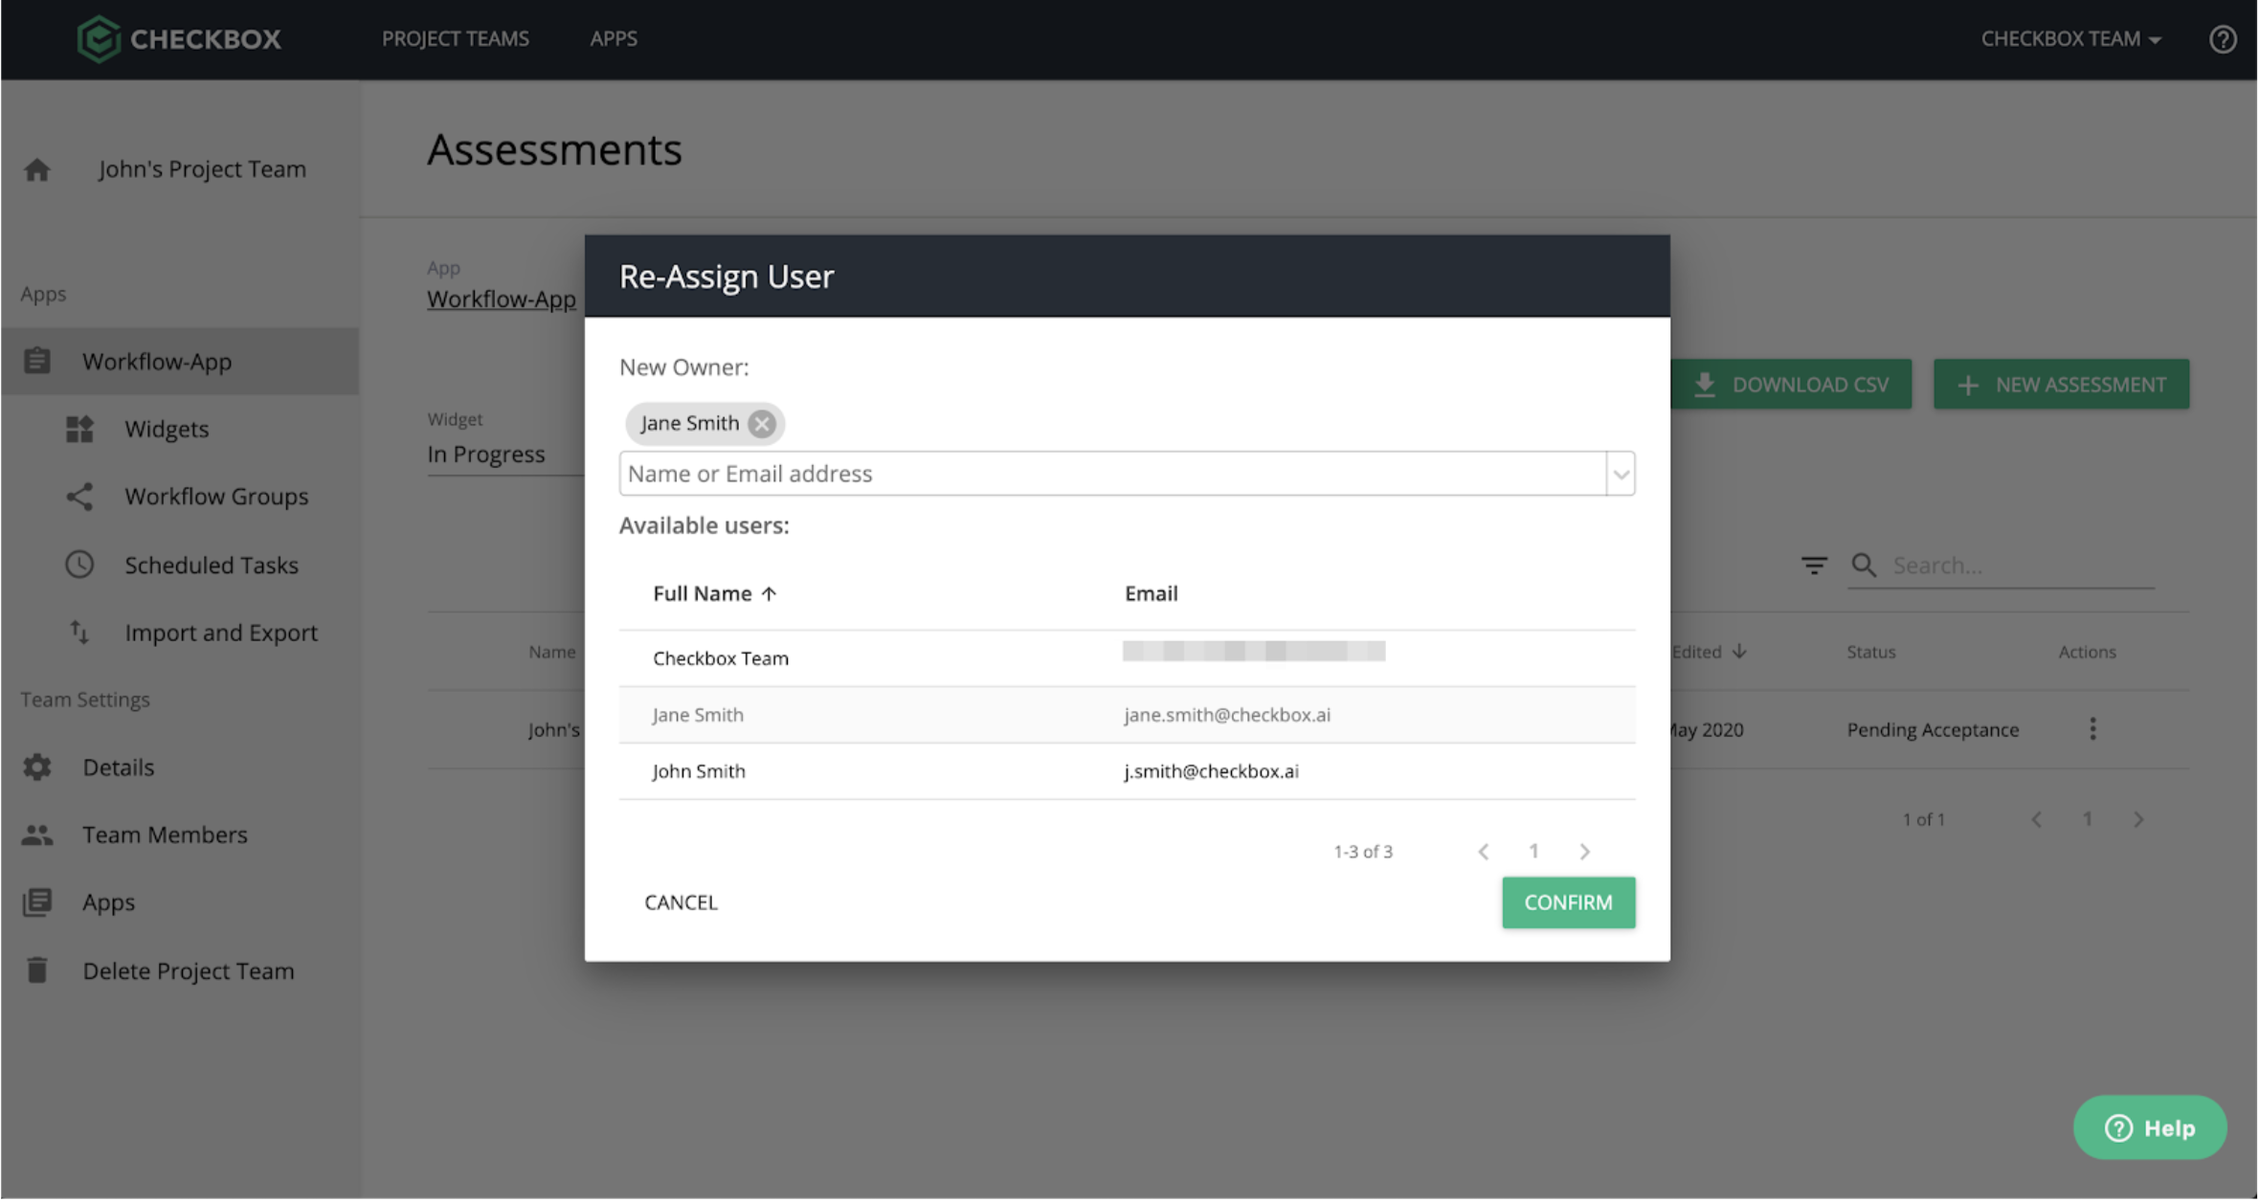Click the Status column header

click(1871, 652)
